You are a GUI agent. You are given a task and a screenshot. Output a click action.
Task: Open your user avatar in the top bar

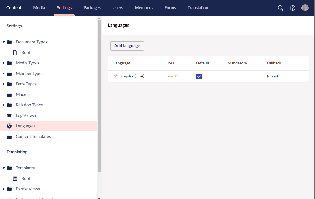point(305,7)
